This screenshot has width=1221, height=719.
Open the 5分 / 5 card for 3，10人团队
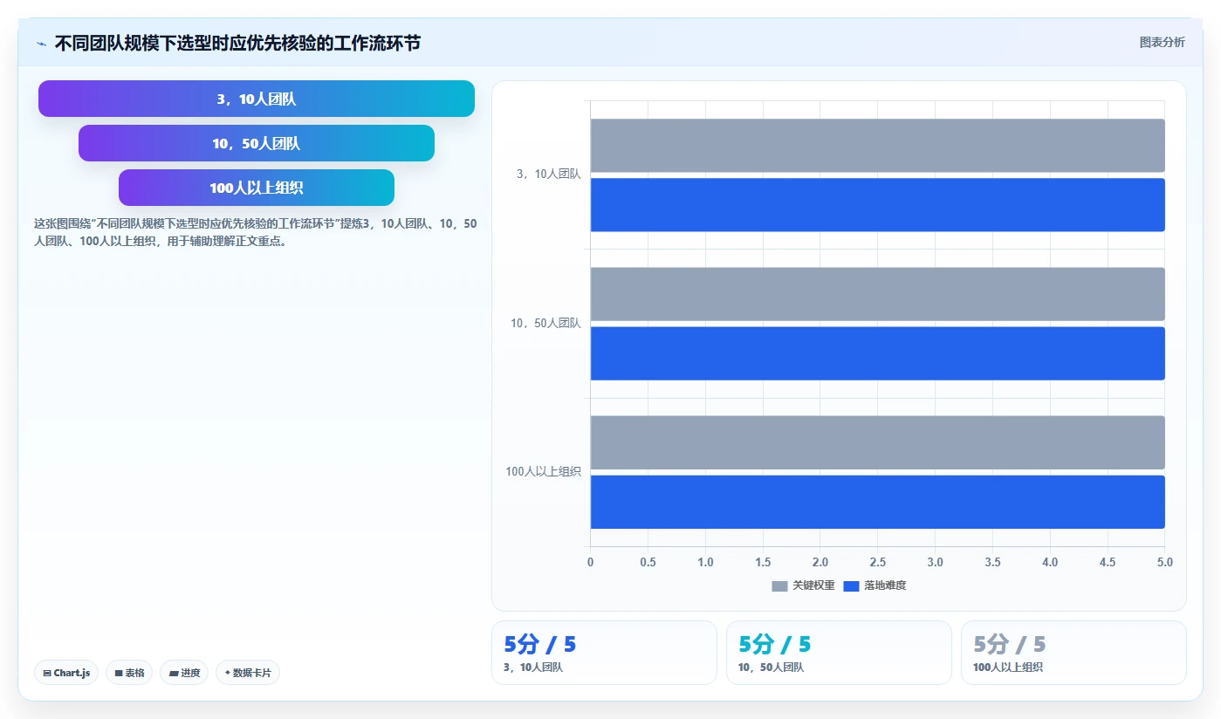coord(604,653)
